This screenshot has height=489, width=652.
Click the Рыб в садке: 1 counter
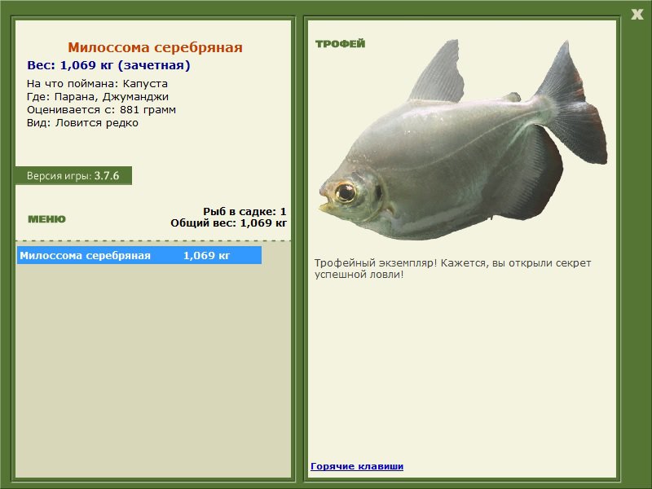click(244, 212)
